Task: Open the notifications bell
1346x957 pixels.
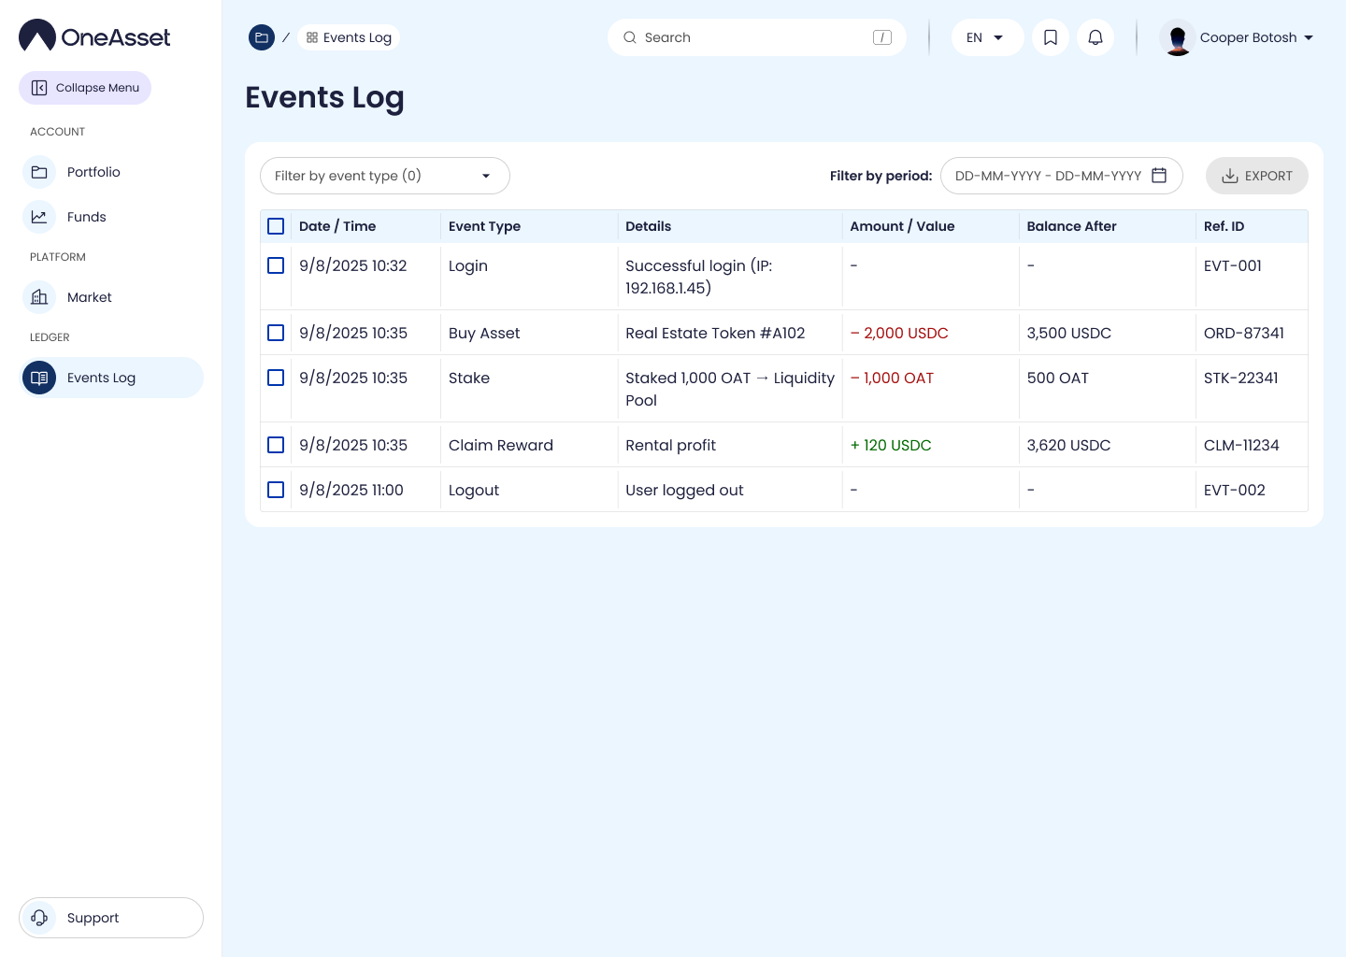Action: 1095,37
